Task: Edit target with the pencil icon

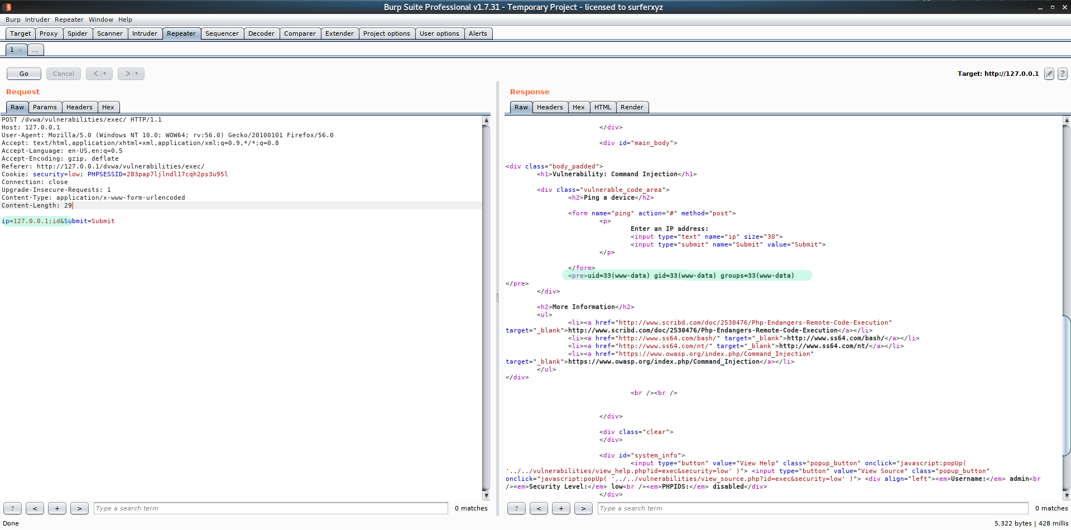Action: pos(1049,74)
